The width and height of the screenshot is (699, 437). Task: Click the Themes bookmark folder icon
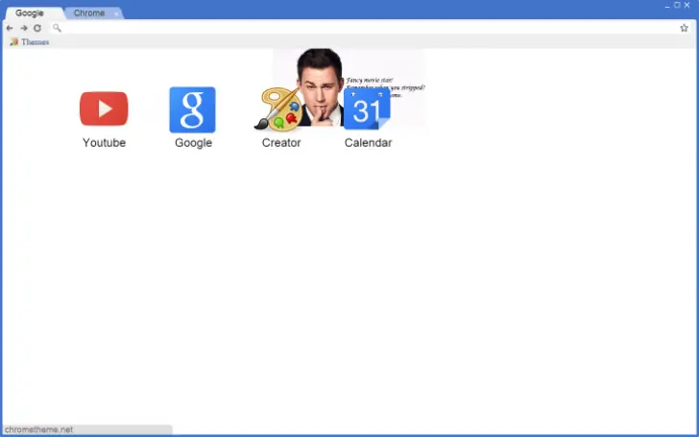pos(13,42)
